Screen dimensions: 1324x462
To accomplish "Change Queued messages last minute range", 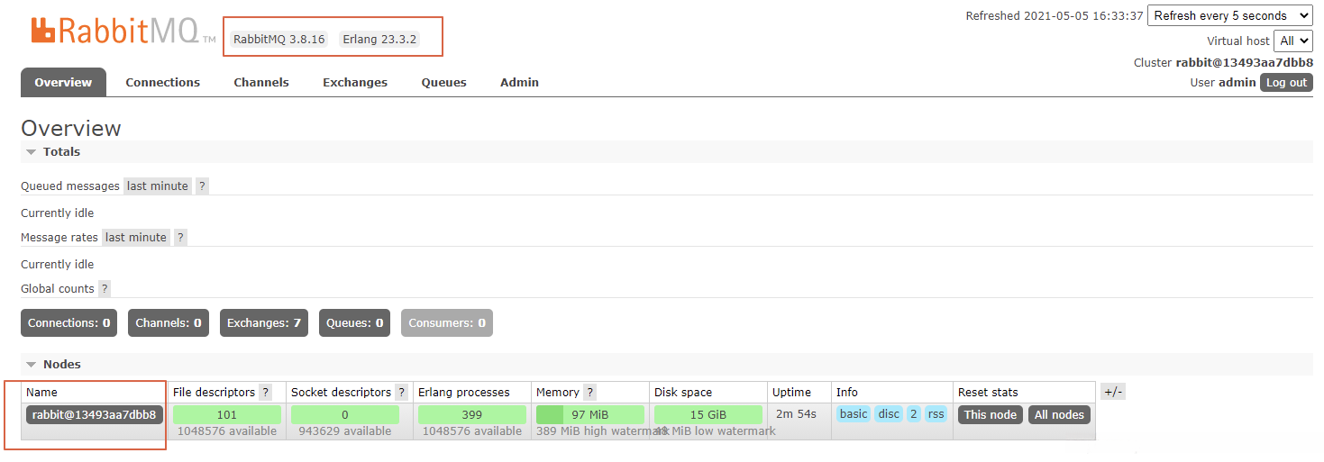I will pos(158,186).
